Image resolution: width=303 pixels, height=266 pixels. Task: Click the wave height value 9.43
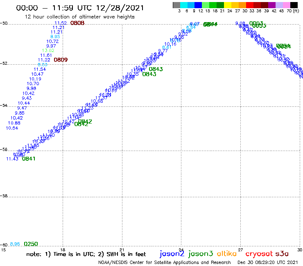pyautogui.click(x=27, y=98)
